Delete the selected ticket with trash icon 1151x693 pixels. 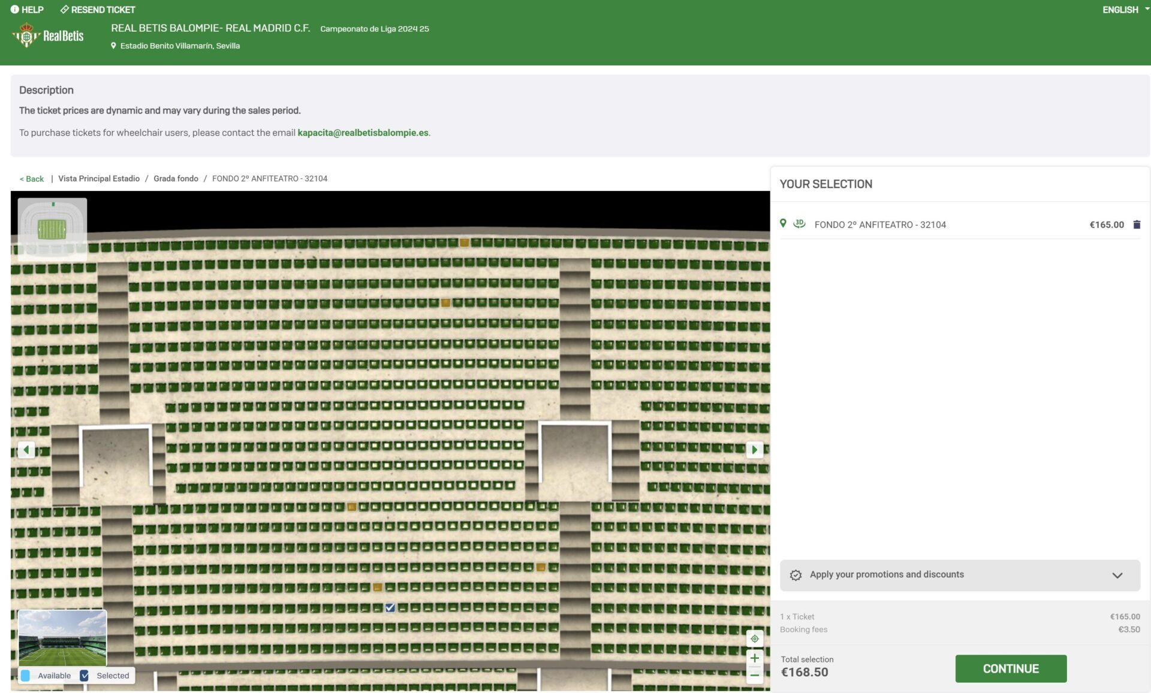pyautogui.click(x=1136, y=225)
